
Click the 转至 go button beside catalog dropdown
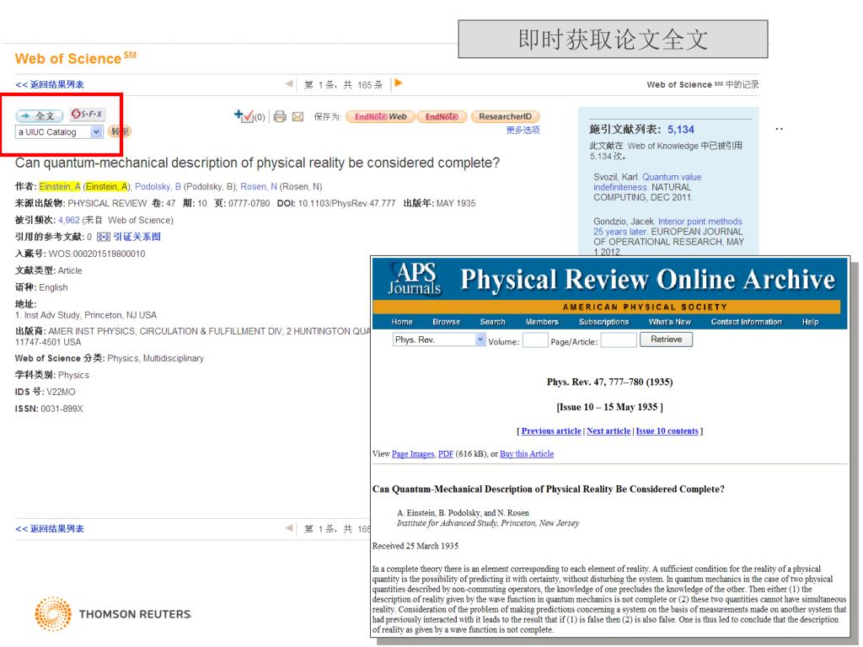tap(120, 131)
